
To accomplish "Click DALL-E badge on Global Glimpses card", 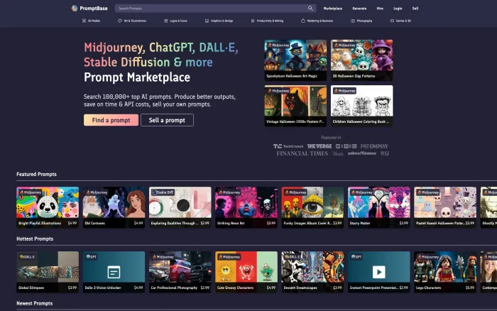I will (28, 257).
